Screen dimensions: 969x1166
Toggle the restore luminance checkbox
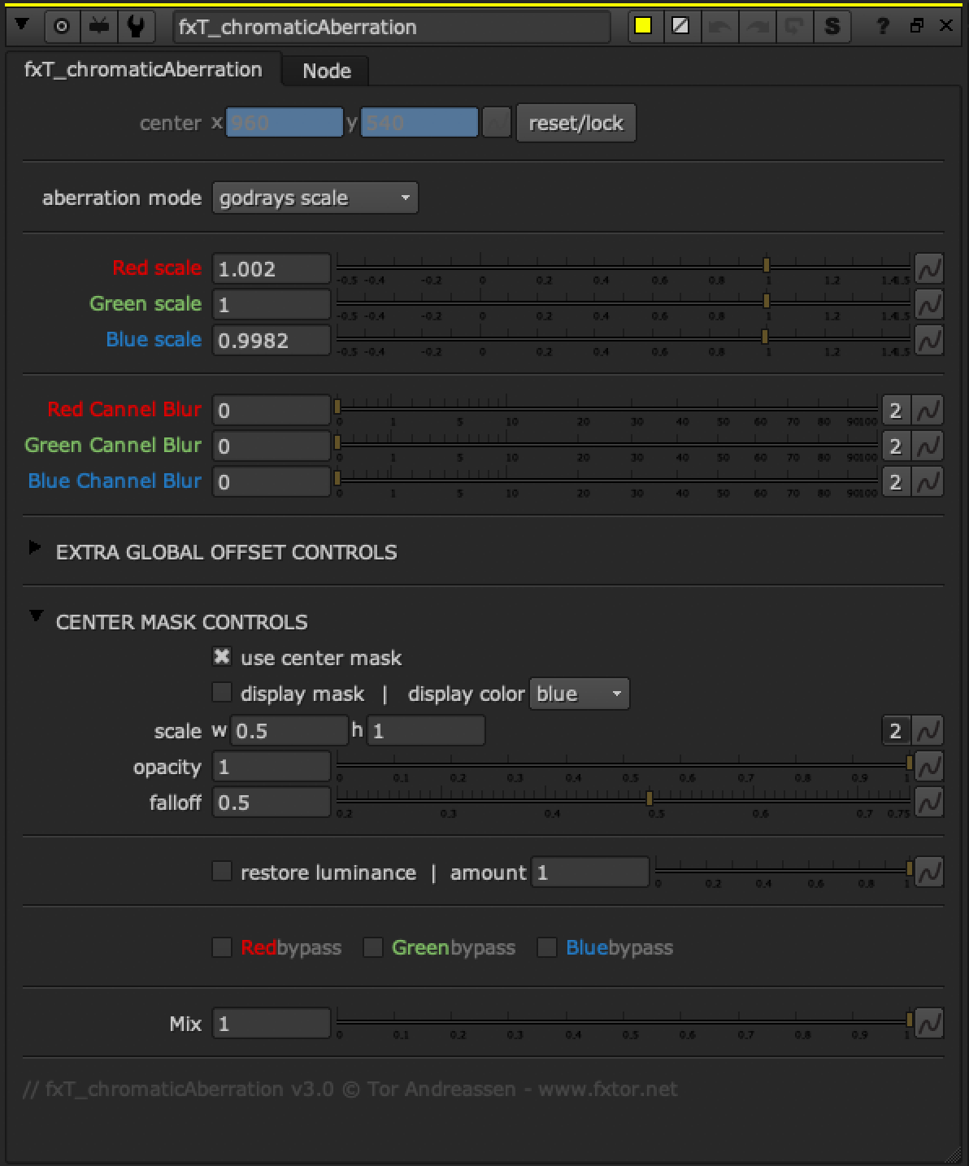coord(221,870)
